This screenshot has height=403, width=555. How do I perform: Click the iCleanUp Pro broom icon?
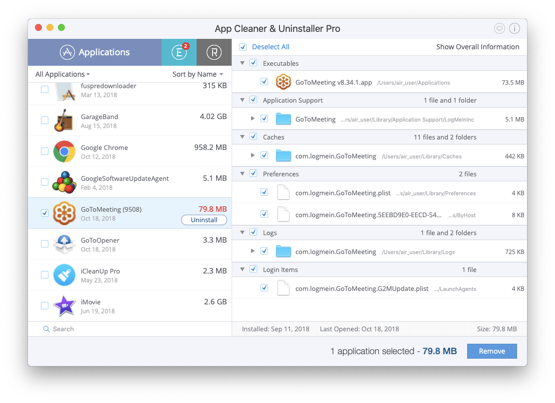click(64, 274)
